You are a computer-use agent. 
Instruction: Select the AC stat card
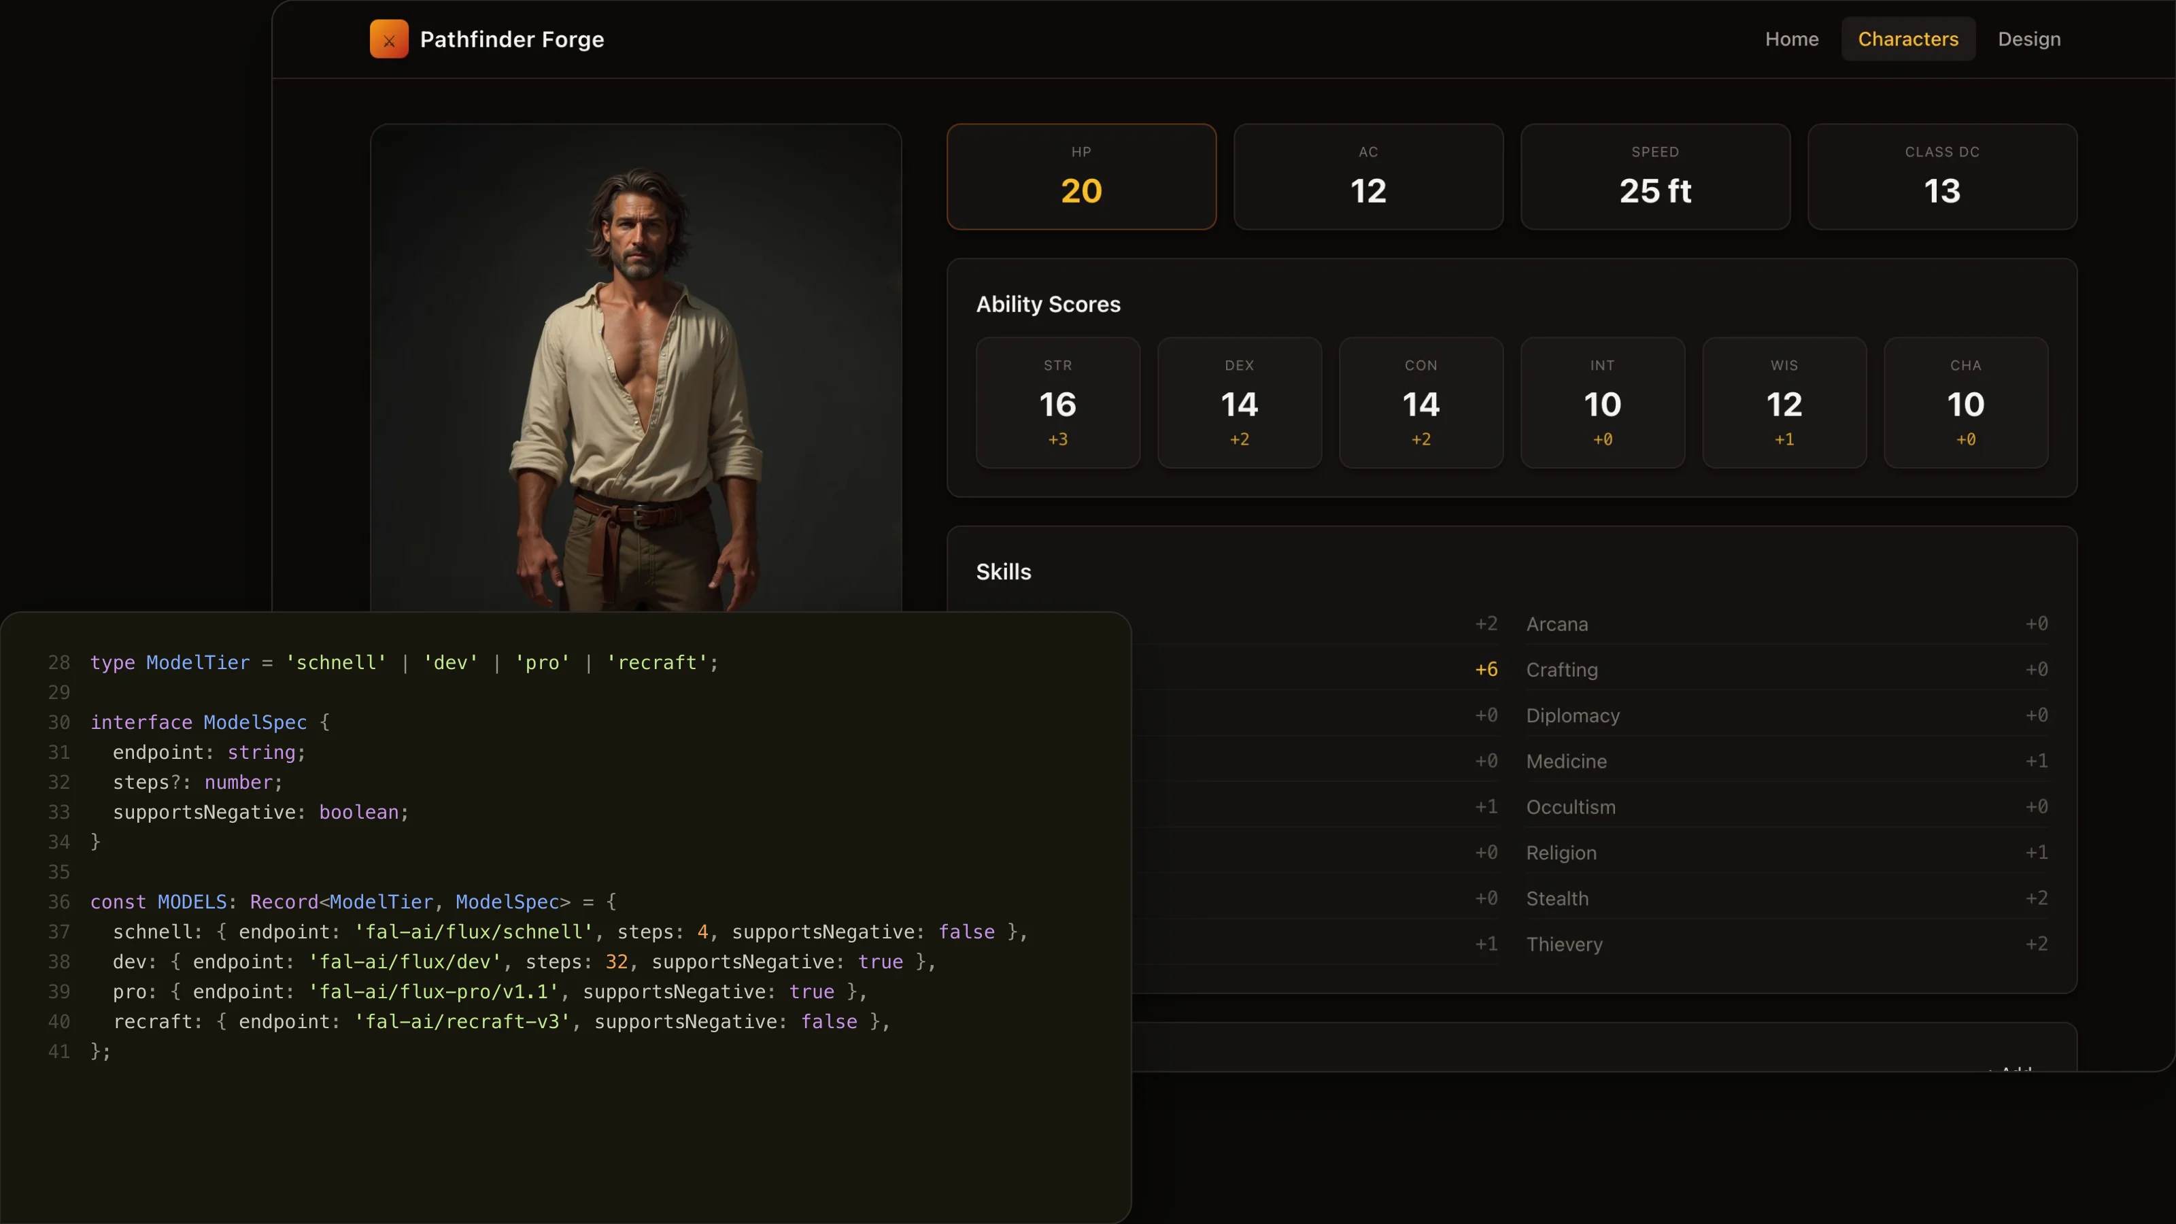coord(1368,177)
